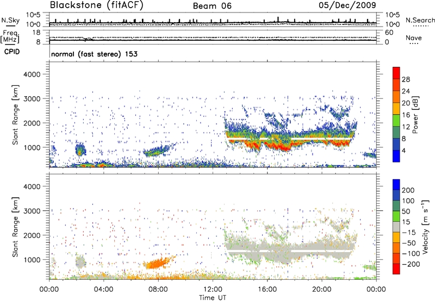Screen dimensions: 435x301
Task: Click the 18 tick on frequency axis
Action: (x=36, y=33)
